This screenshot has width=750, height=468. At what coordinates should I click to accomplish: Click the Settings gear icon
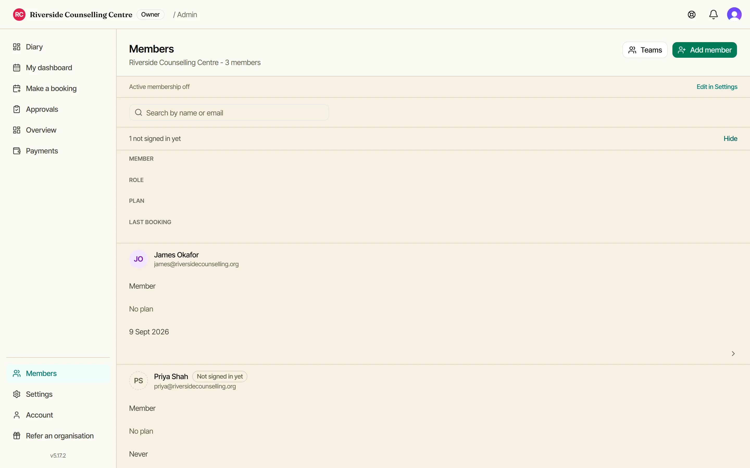pos(17,394)
